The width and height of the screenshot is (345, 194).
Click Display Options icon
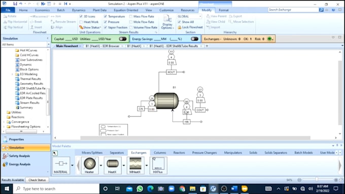pos(167,22)
